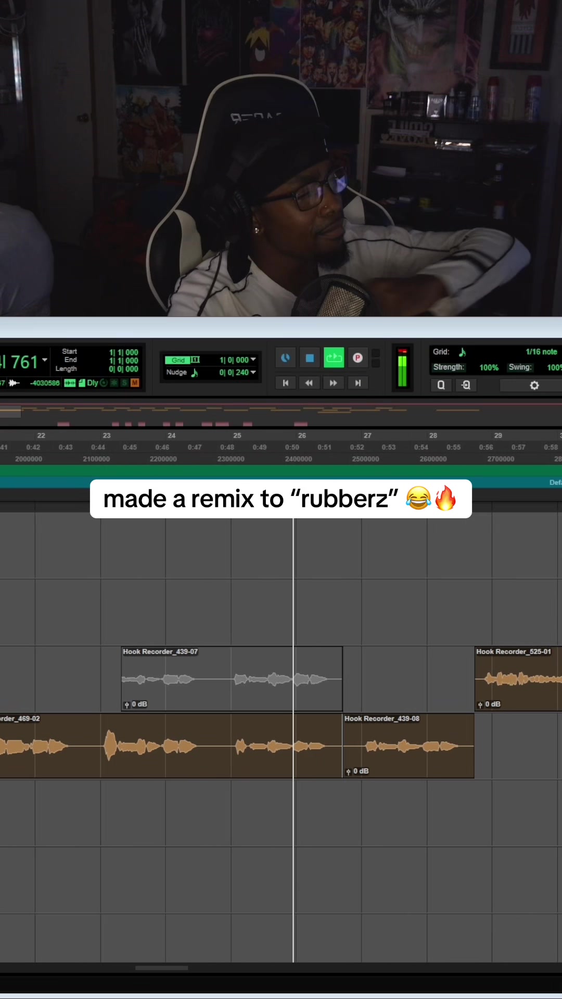Toggle the blue Online sync button
562x999 pixels.
tap(285, 358)
